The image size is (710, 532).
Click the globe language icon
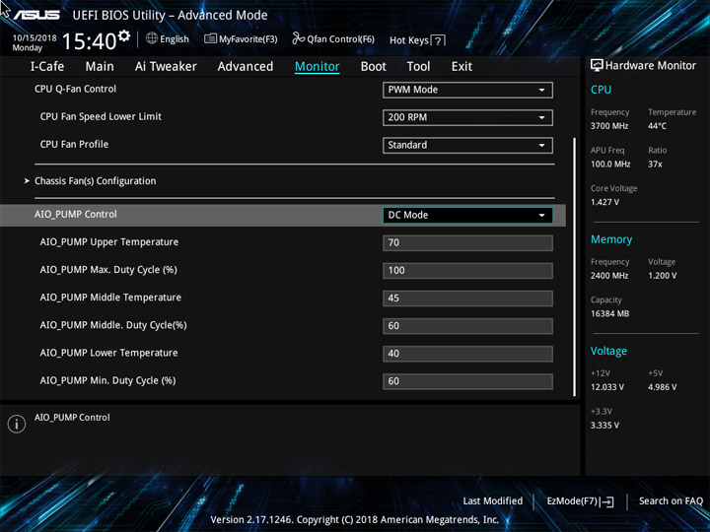tap(152, 38)
